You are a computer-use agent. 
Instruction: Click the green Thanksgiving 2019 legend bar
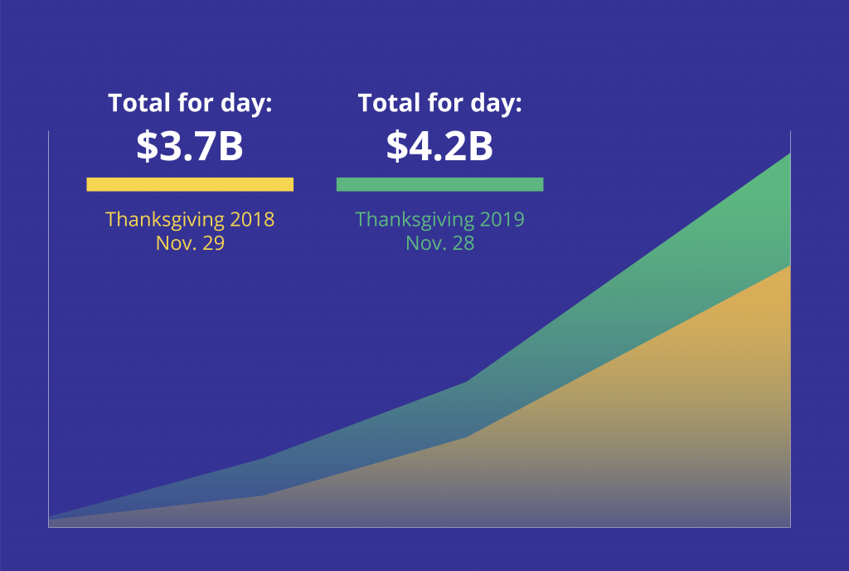click(x=439, y=184)
